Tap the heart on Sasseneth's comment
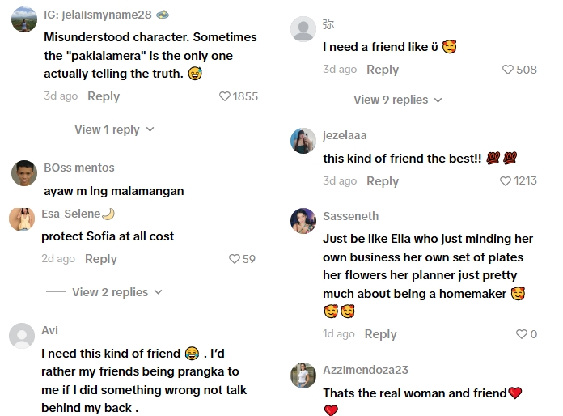The width and height of the screenshot is (563, 416). pos(521,334)
